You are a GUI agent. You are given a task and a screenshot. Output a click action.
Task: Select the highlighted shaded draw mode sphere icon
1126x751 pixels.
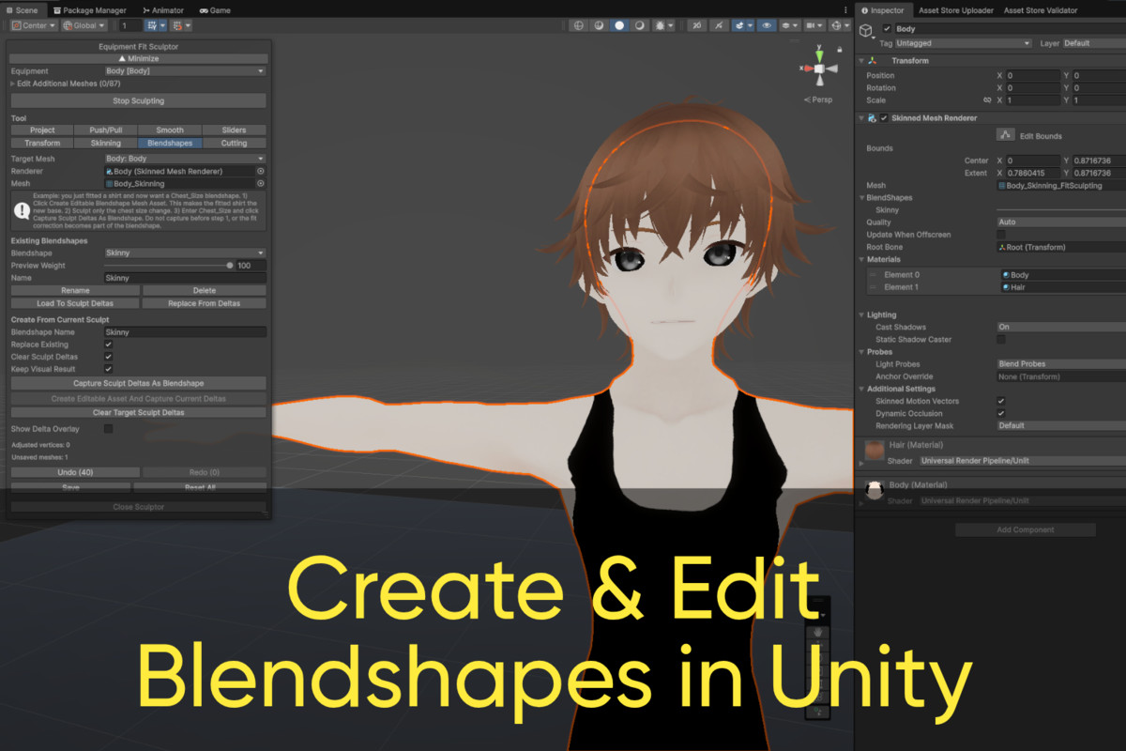(x=619, y=25)
